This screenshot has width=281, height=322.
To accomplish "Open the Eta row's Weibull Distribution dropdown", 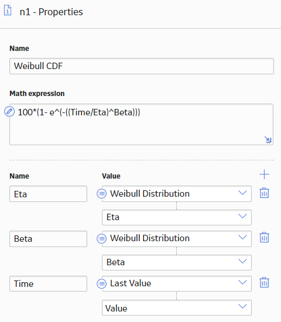I will 177,194.
